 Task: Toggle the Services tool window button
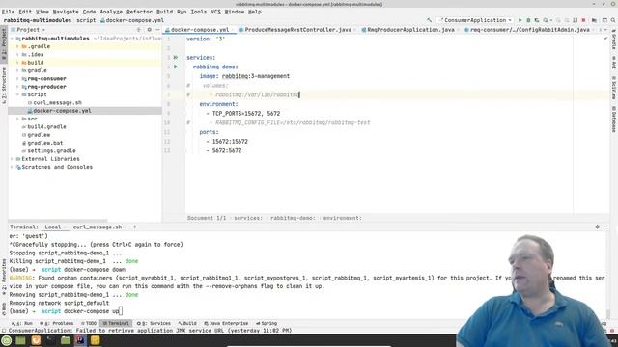(x=154, y=324)
